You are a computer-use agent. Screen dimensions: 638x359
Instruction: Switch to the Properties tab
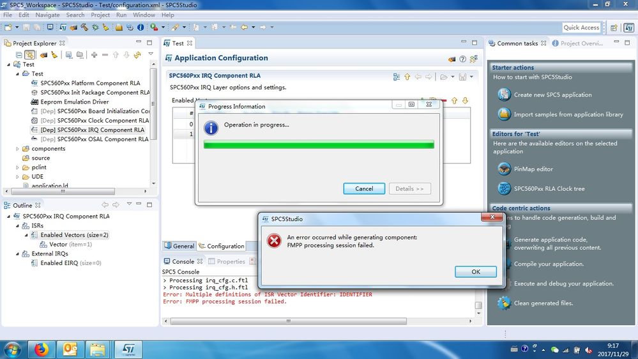(227, 261)
